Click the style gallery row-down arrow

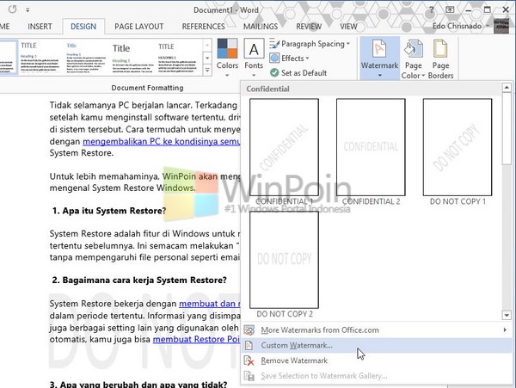[207, 59]
